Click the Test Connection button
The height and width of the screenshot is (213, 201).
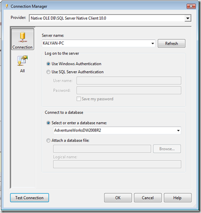tap(29, 198)
